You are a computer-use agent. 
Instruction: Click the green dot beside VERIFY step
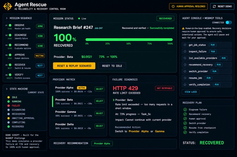10,75
